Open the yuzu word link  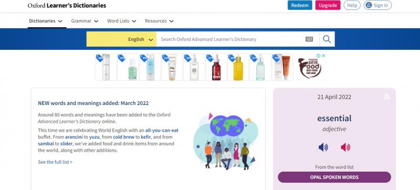[x=94, y=137]
